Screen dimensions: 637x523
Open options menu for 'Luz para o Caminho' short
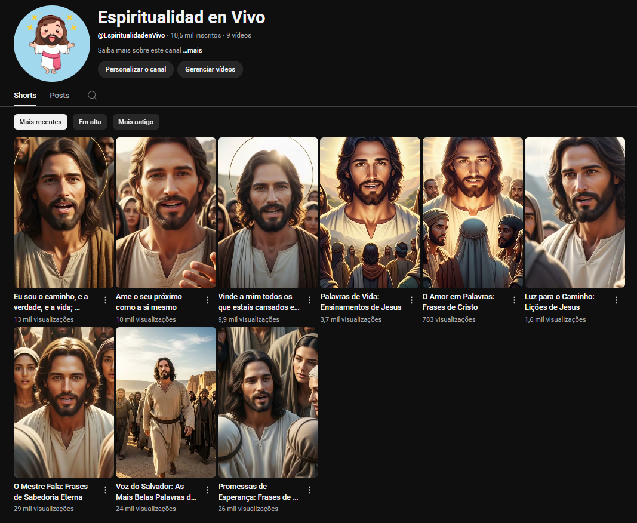[616, 300]
